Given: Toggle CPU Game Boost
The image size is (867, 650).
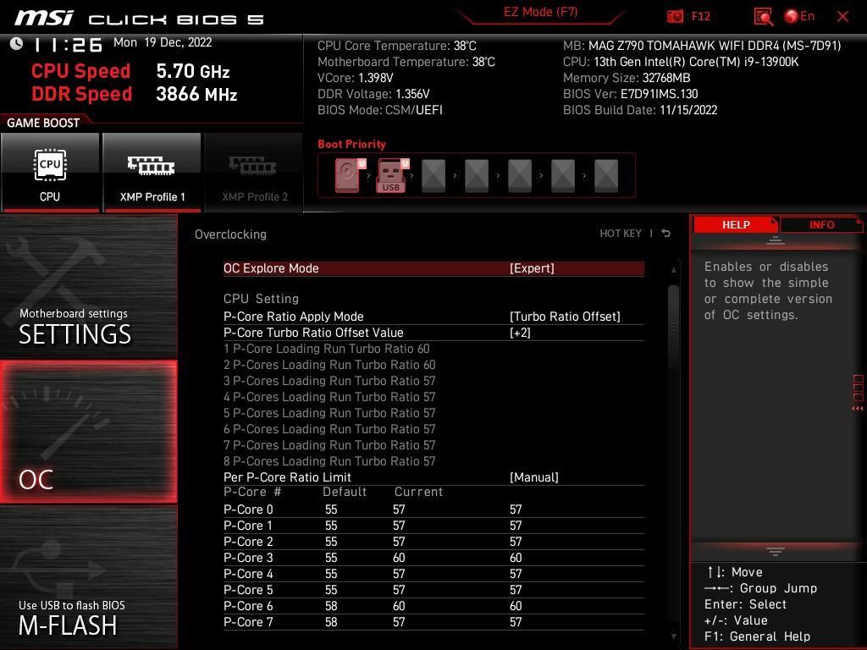Looking at the screenshot, I should [50, 172].
